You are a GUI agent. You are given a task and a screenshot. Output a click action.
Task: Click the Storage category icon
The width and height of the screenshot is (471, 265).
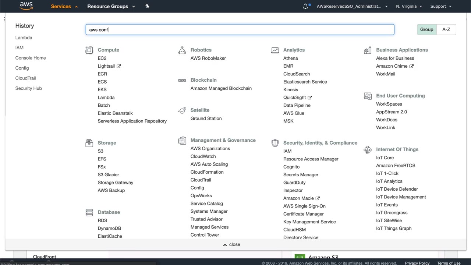pos(89,143)
